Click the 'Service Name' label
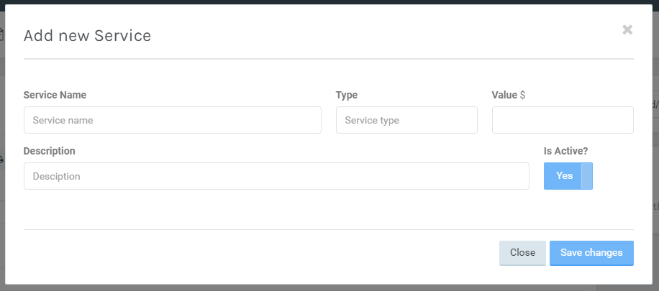 [55, 95]
